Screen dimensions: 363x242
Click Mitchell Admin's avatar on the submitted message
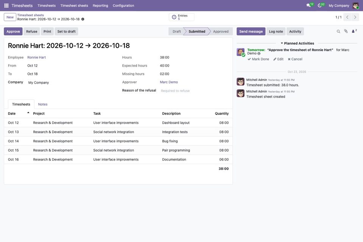click(x=240, y=82)
